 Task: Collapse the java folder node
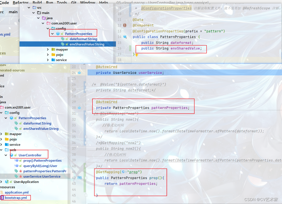click(x=38, y=18)
